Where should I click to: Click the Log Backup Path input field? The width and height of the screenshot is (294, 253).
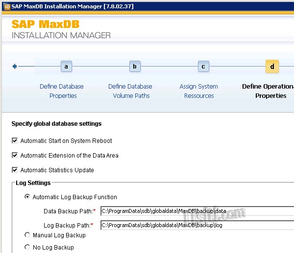point(197,225)
